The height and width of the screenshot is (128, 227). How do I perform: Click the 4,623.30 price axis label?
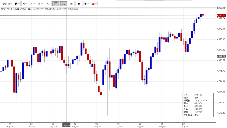click(x=221, y=102)
